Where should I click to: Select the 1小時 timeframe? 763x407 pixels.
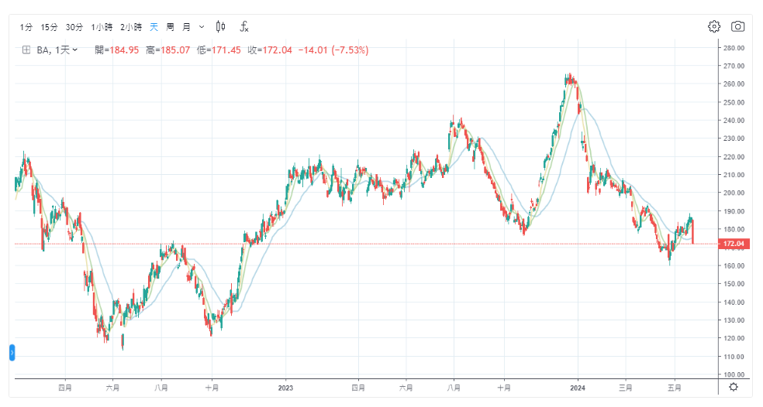coord(102,27)
